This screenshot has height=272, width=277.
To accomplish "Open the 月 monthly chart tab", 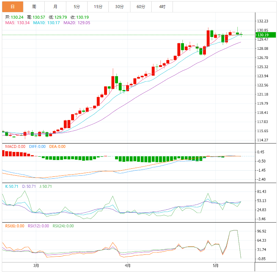I will click(x=55, y=7).
